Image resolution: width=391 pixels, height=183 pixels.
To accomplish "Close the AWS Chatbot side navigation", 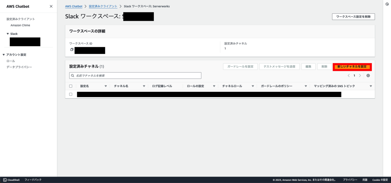I will click(51, 6).
